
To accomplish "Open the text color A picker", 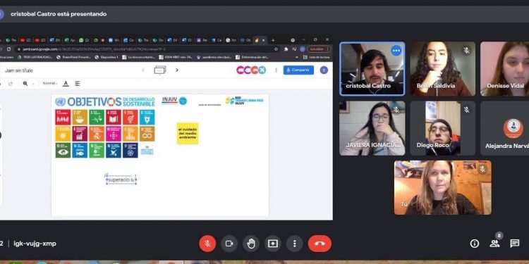I will pyautogui.click(x=66, y=84).
